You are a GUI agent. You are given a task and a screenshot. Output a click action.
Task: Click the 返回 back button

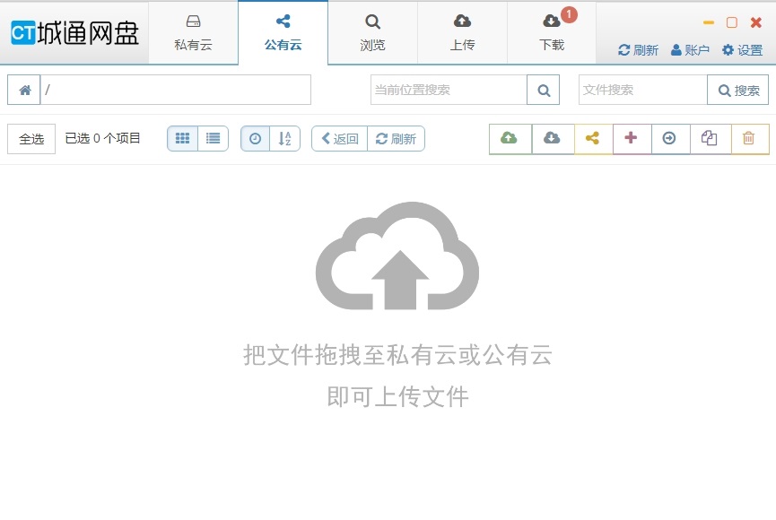(339, 139)
